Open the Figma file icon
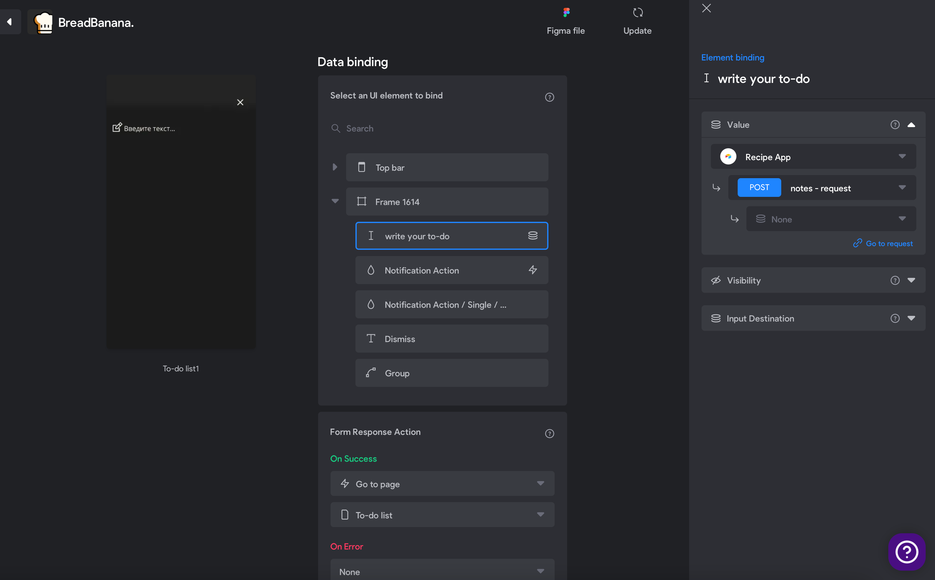This screenshot has width=935, height=580. click(x=566, y=13)
